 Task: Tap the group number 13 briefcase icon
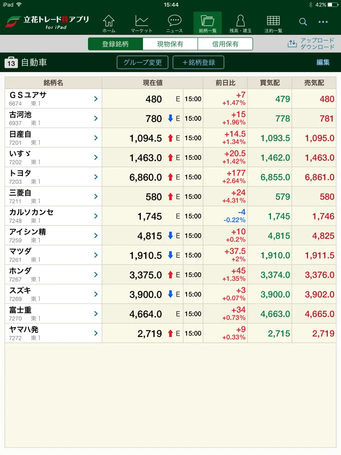click(x=11, y=63)
